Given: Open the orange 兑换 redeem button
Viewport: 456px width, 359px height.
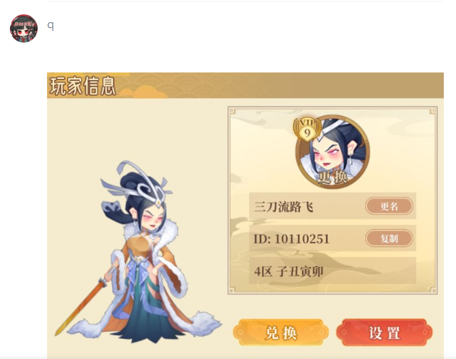Looking at the screenshot, I should (281, 332).
